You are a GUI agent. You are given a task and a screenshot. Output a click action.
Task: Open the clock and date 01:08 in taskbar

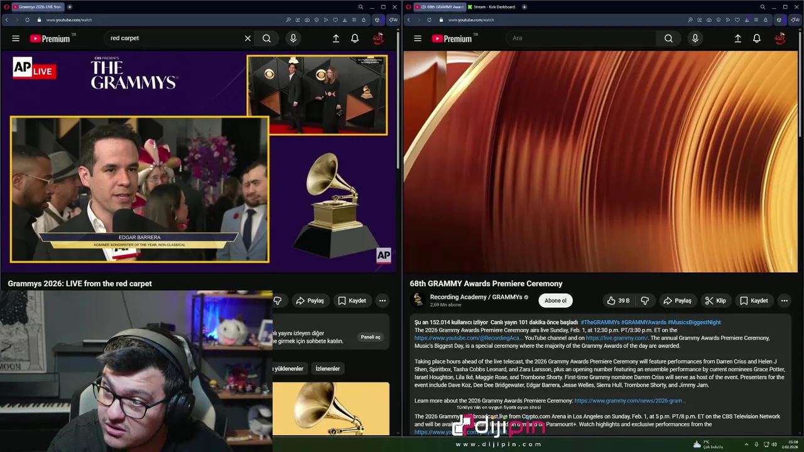[790, 444]
